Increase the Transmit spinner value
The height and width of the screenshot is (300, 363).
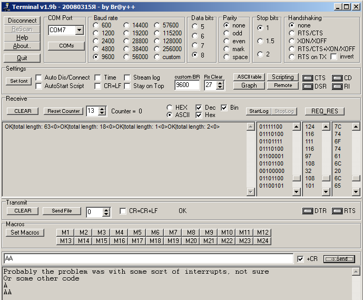point(106,210)
